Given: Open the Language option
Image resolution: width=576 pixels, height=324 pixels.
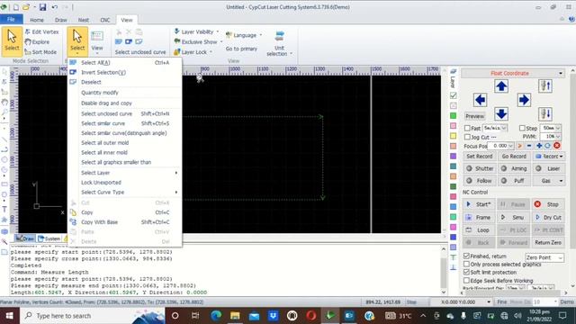Looking at the screenshot, I should pyautogui.click(x=244, y=35).
